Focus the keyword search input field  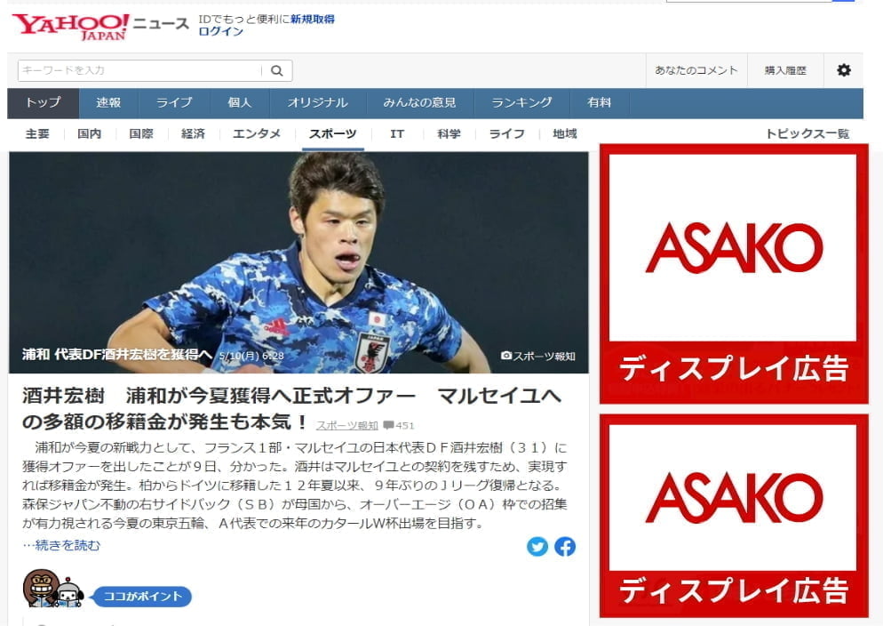tap(140, 70)
